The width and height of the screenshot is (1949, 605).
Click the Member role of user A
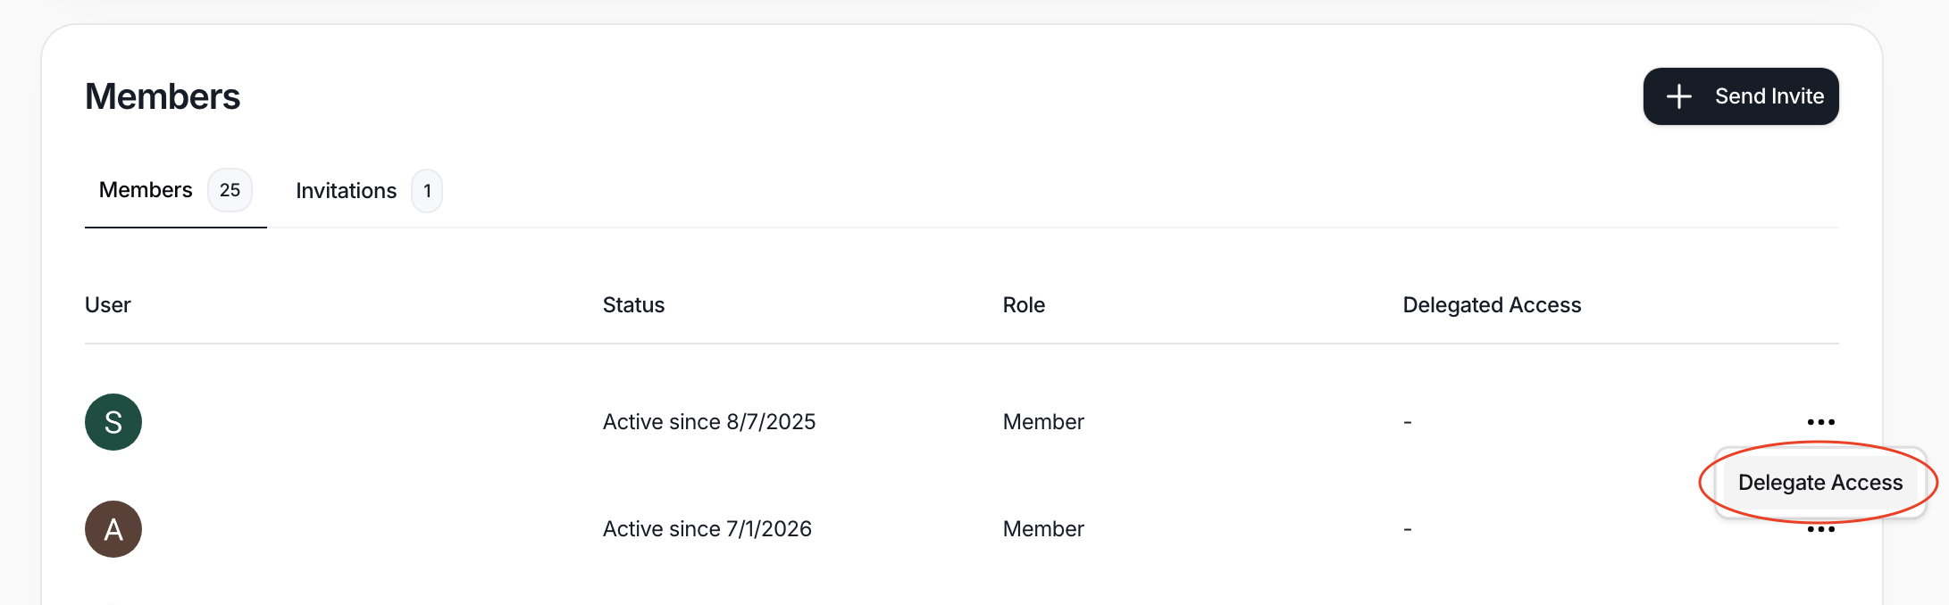point(1043,529)
